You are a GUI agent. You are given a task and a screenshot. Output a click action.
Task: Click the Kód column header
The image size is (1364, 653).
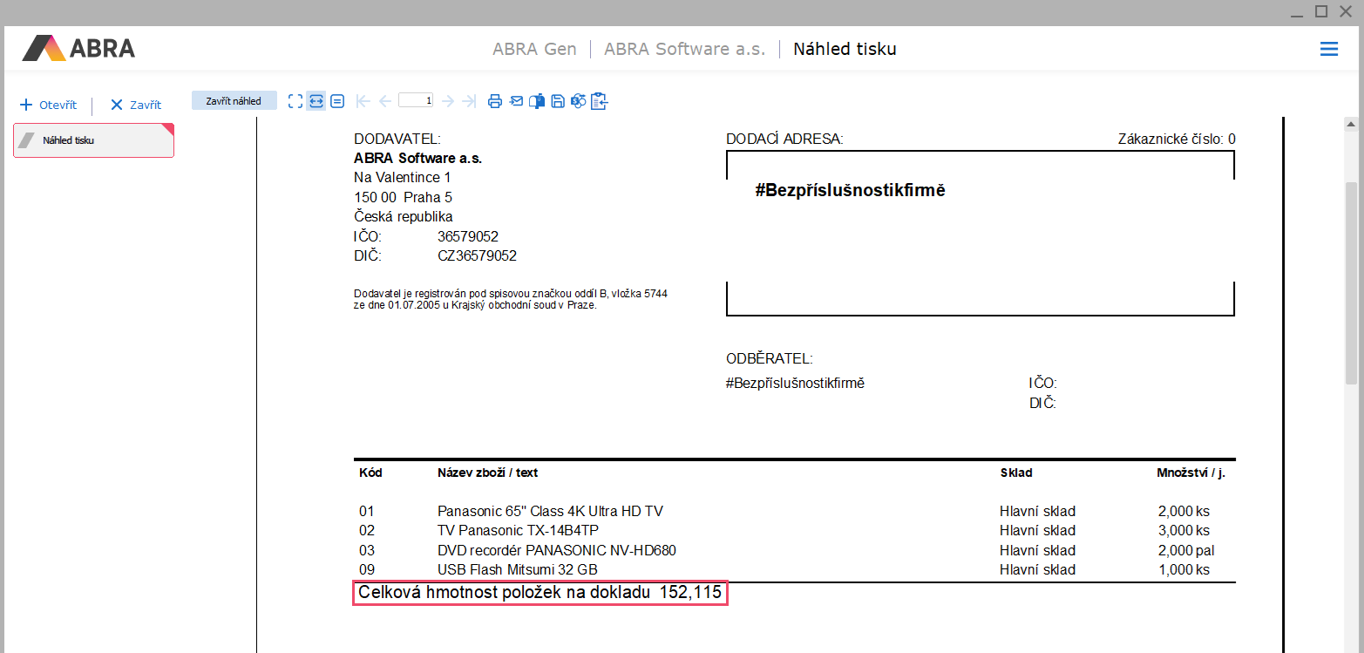pyautogui.click(x=370, y=473)
